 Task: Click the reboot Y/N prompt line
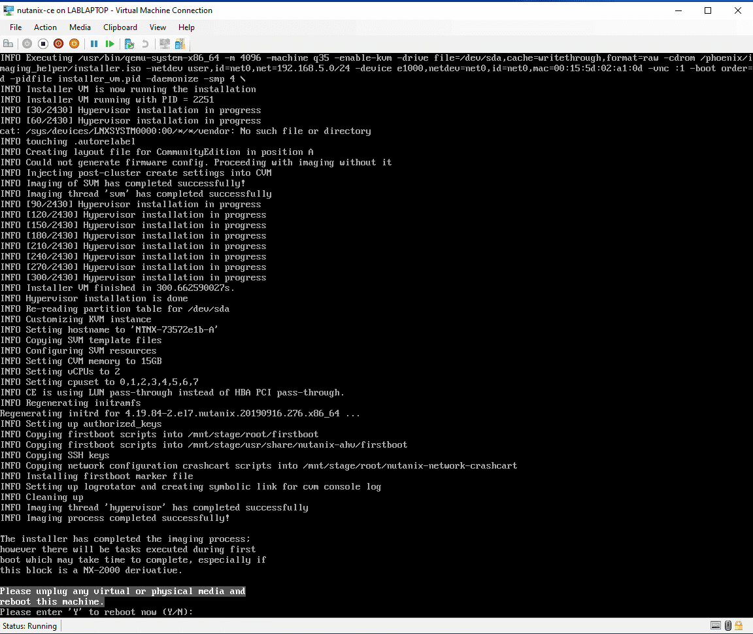coord(97,612)
